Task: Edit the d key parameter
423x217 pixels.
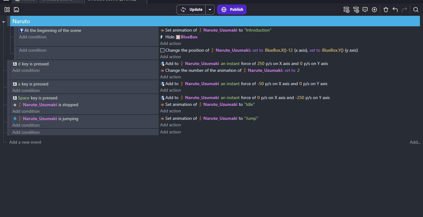Action: 19,64
